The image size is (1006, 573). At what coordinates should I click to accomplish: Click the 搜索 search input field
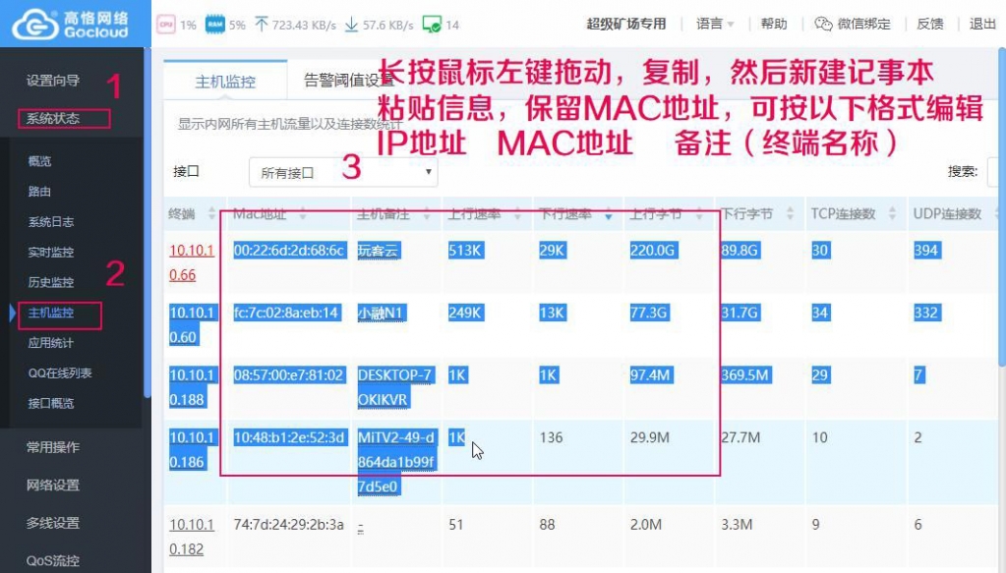pos(995,172)
